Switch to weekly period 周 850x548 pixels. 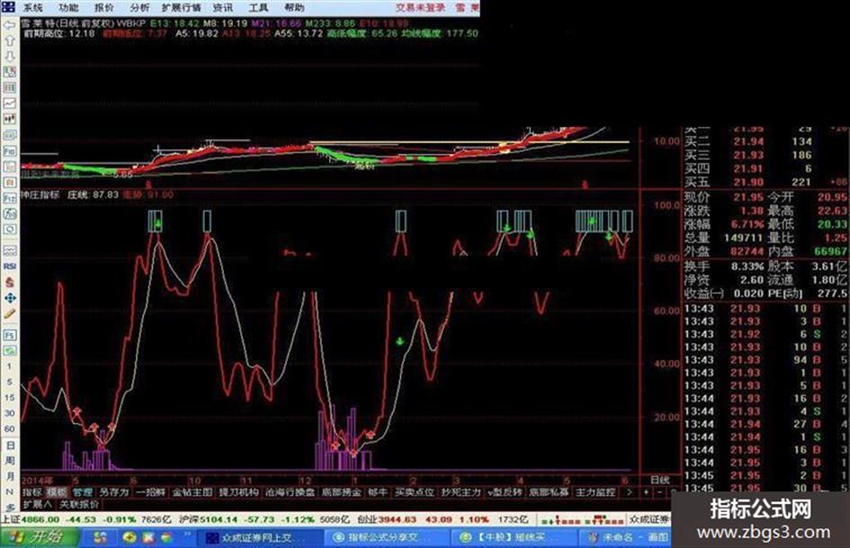[9, 461]
